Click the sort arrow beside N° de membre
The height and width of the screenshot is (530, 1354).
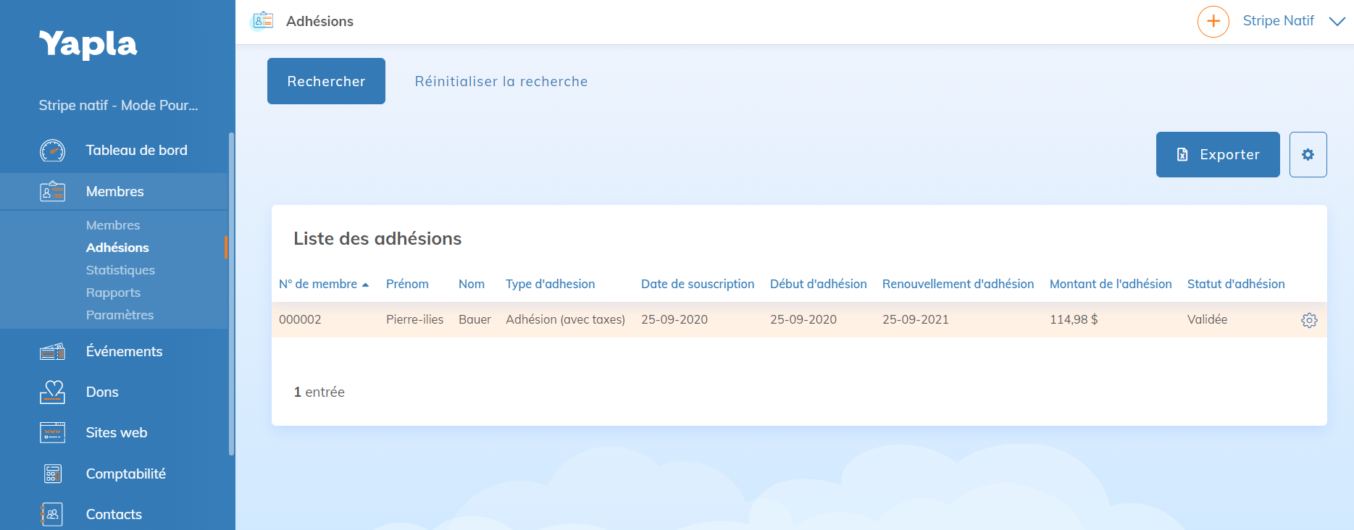[365, 285]
